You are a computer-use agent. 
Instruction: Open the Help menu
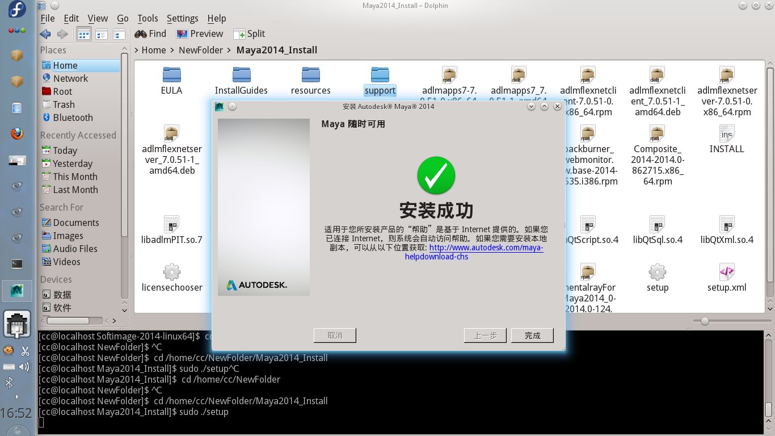pos(217,19)
